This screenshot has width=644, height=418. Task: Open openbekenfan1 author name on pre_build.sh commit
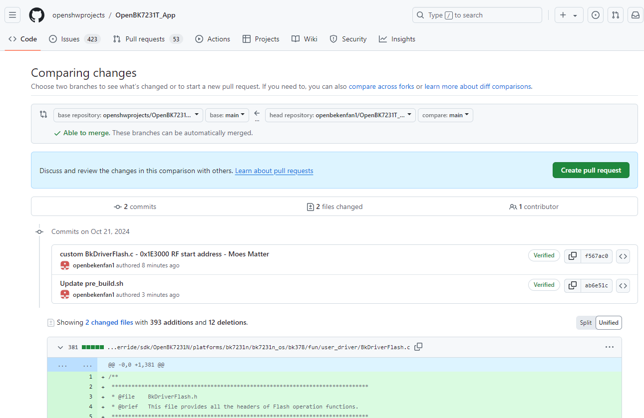93,295
